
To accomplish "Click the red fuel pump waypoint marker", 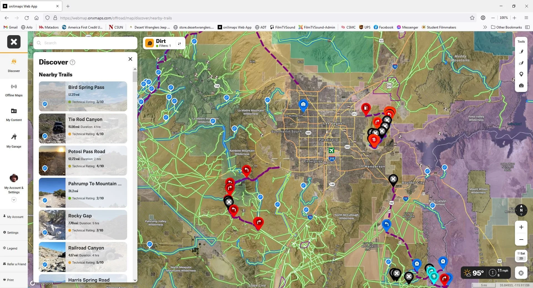I will 366,109.
